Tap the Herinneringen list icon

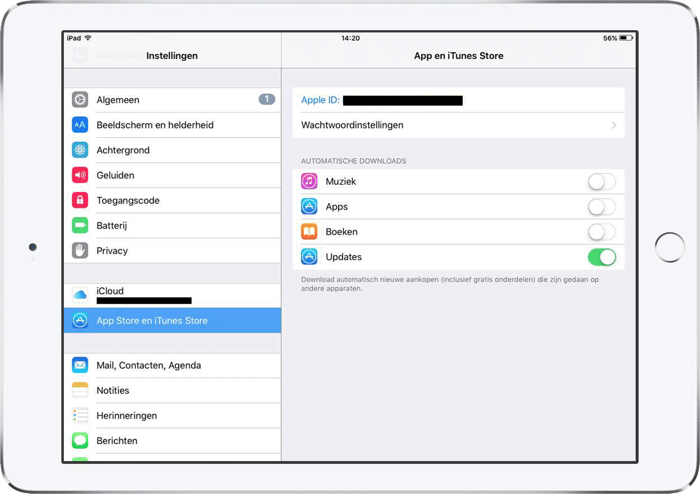(x=80, y=415)
